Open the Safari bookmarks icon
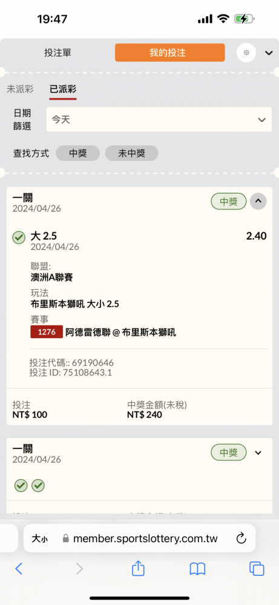This screenshot has height=605, width=279. click(x=197, y=569)
